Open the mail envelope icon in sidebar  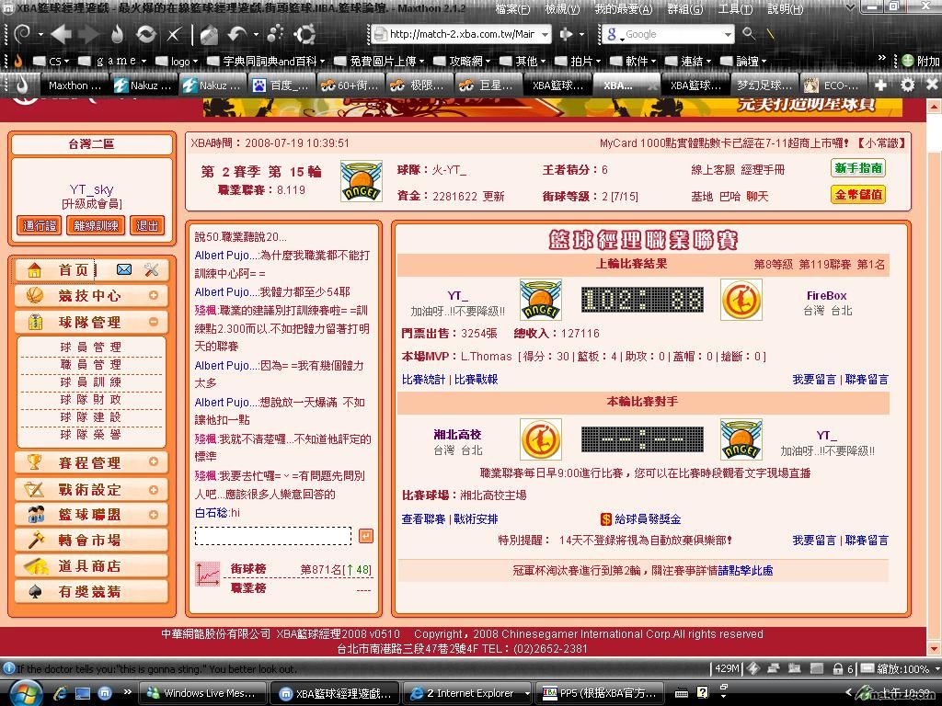124,269
